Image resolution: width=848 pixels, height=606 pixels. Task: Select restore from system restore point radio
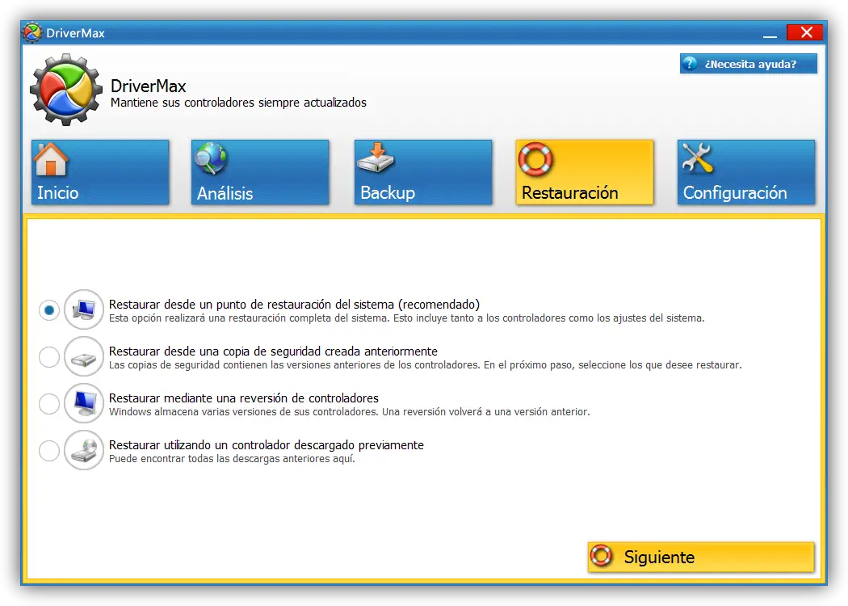coord(49,310)
